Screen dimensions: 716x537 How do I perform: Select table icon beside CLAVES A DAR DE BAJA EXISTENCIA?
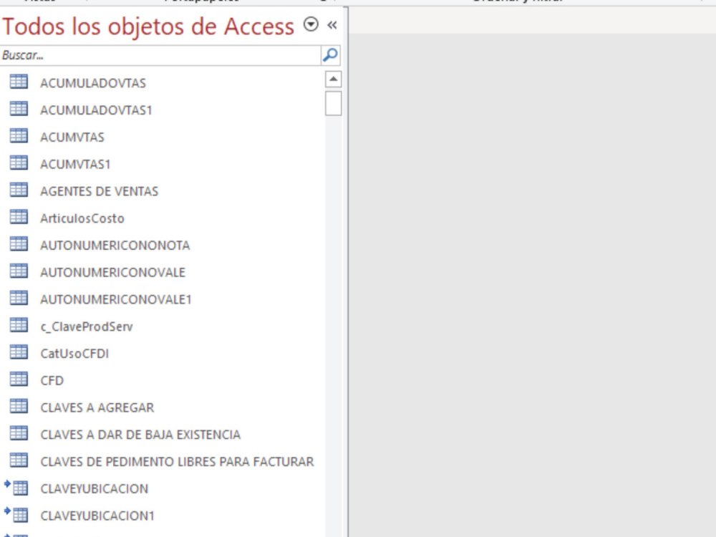(x=19, y=433)
